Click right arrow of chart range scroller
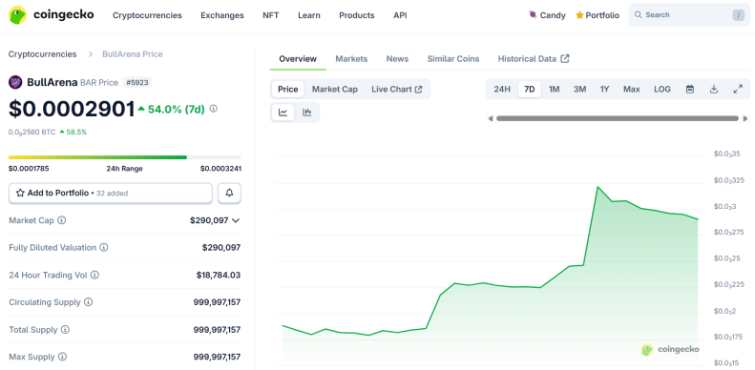The image size is (755, 370). (x=745, y=118)
